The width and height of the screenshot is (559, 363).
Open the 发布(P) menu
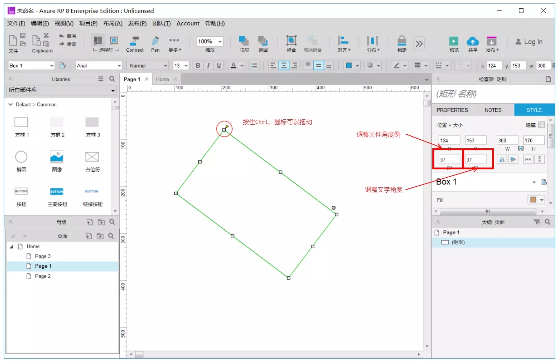137,23
